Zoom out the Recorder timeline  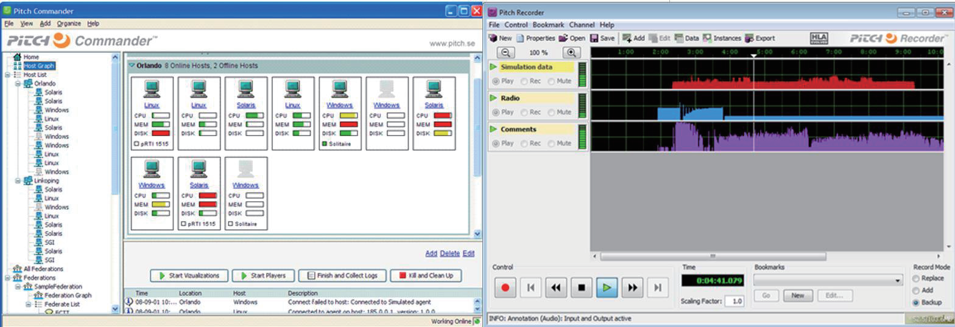click(506, 52)
